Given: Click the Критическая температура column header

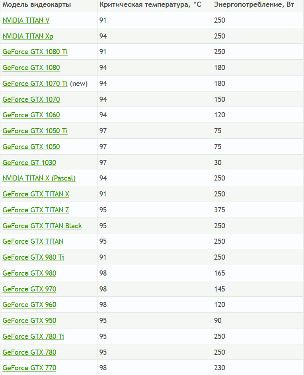Looking at the screenshot, I should [x=150, y=5].
